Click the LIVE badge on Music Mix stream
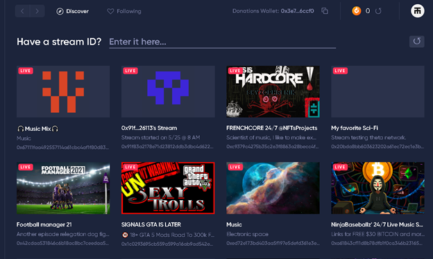 coord(26,71)
